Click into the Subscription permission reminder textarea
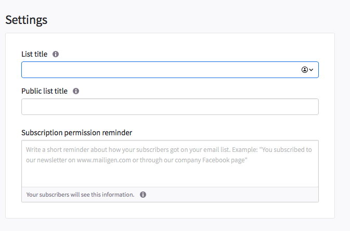This screenshot has height=231, width=350. coord(170,163)
